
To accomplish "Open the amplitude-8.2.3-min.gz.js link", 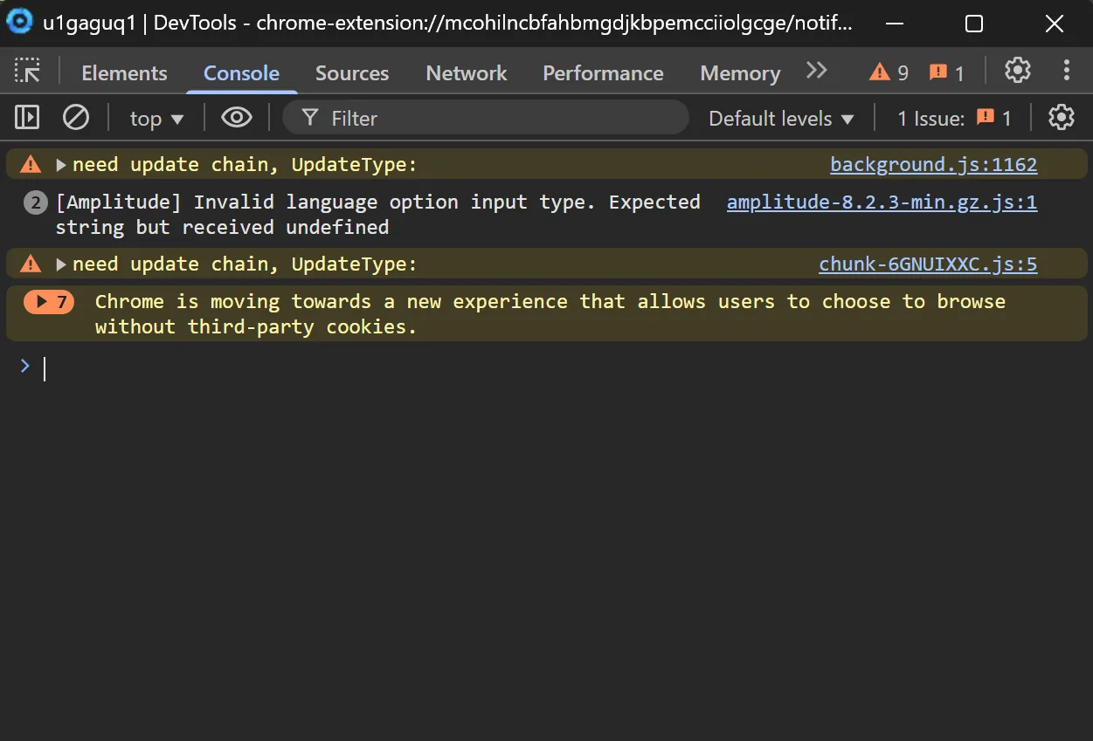I will 882,202.
